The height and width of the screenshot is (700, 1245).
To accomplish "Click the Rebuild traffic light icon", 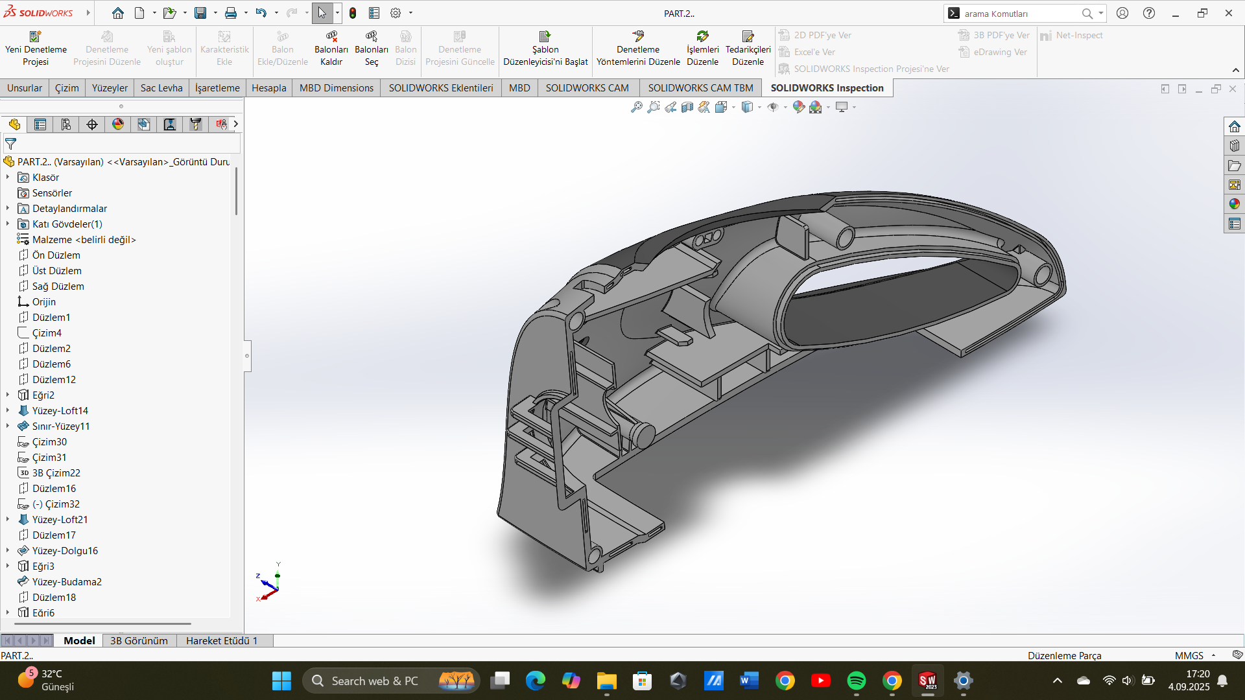I will 353,13.
